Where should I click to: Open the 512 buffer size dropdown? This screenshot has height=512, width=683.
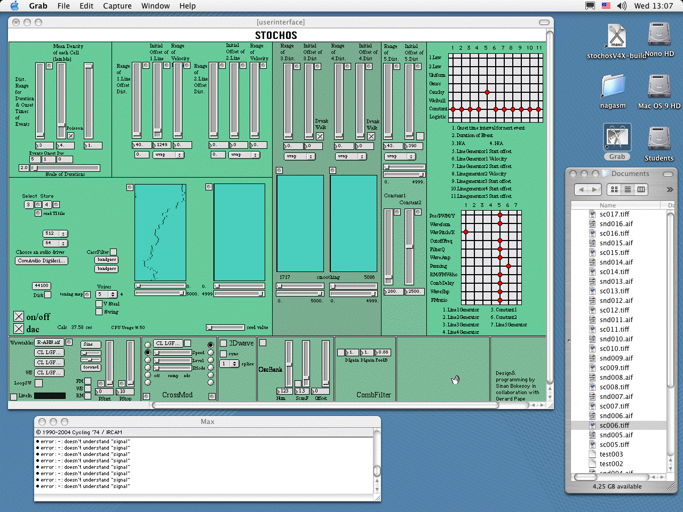[55, 234]
